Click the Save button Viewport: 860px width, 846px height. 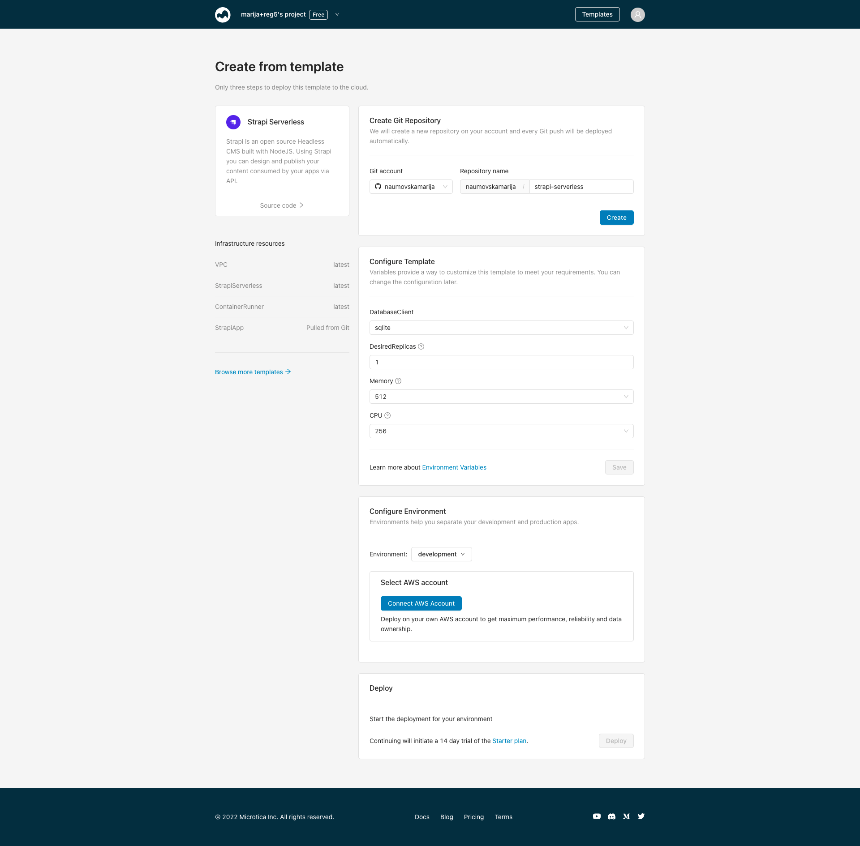coord(619,467)
